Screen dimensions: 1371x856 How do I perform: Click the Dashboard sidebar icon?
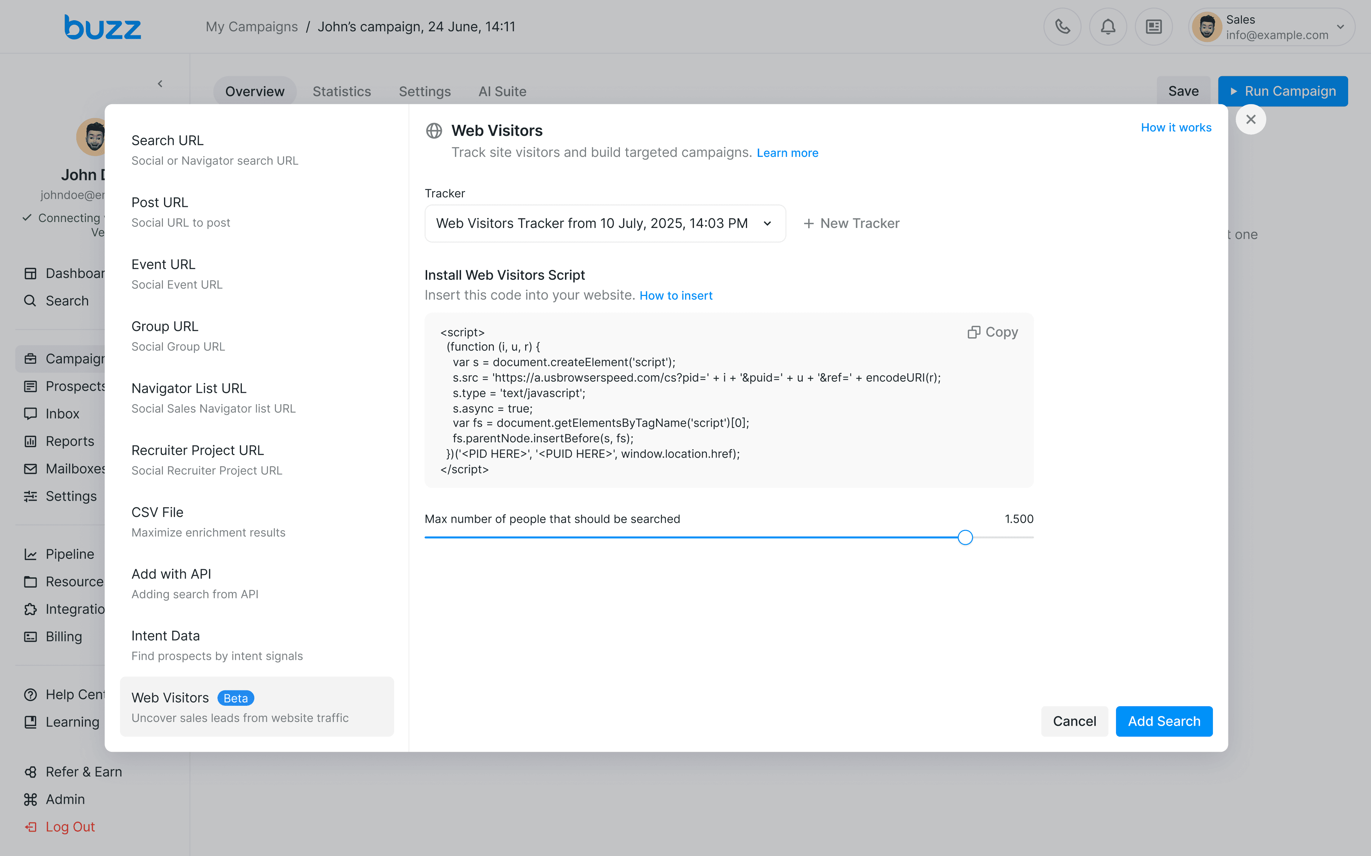coord(31,274)
